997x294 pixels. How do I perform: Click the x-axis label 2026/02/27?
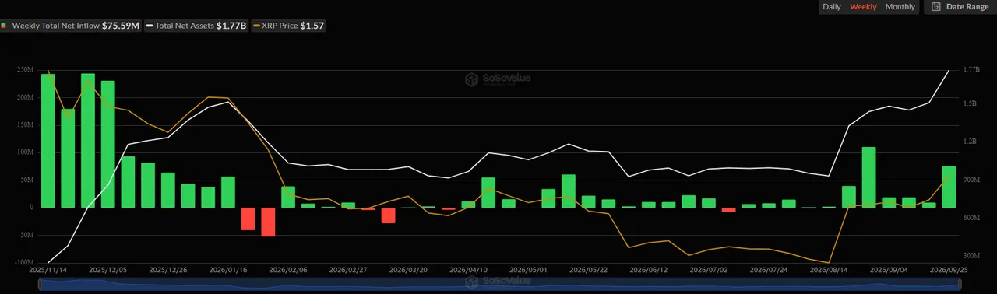[x=348, y=270]
